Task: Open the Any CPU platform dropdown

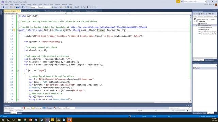Action: 45,7
